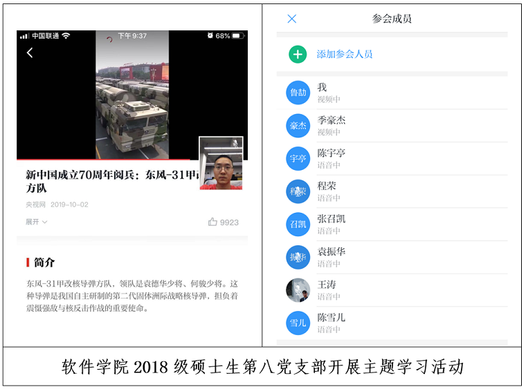Tap the battery indicator in status bar
Screen dimensions: 526x389
[237, 35]
